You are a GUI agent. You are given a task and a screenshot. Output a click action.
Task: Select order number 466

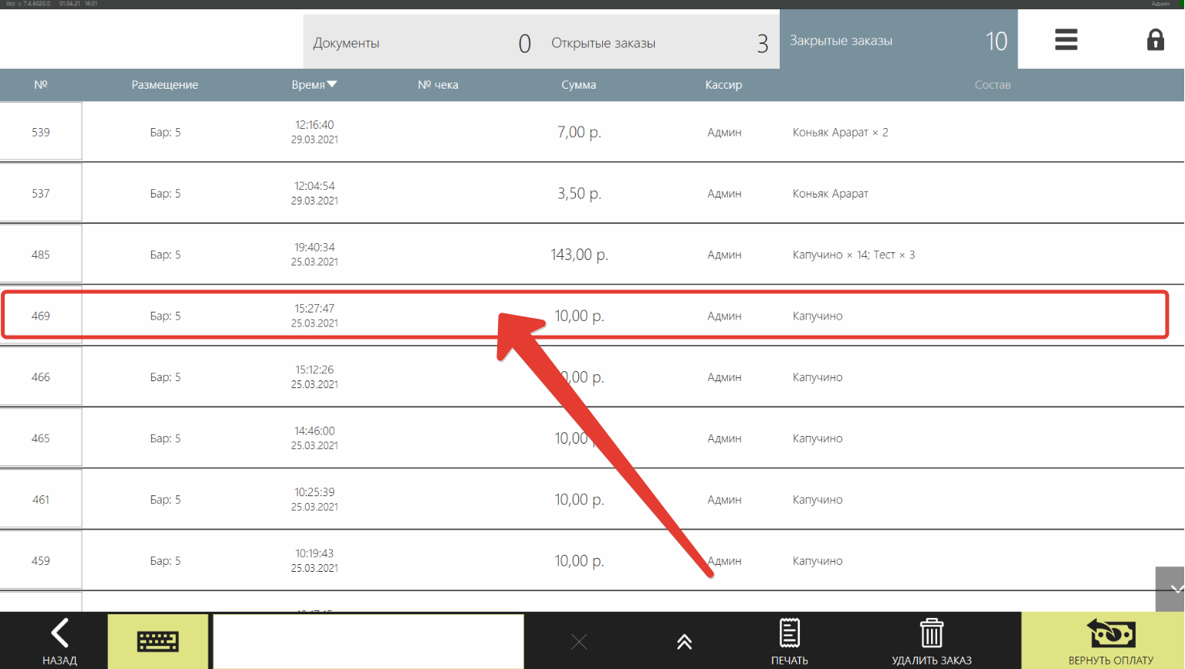(x=41, y=377)
